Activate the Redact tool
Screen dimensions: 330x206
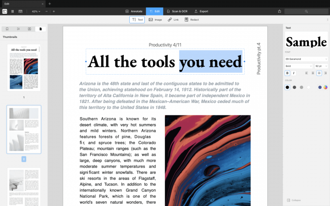(x=192, y=20)
